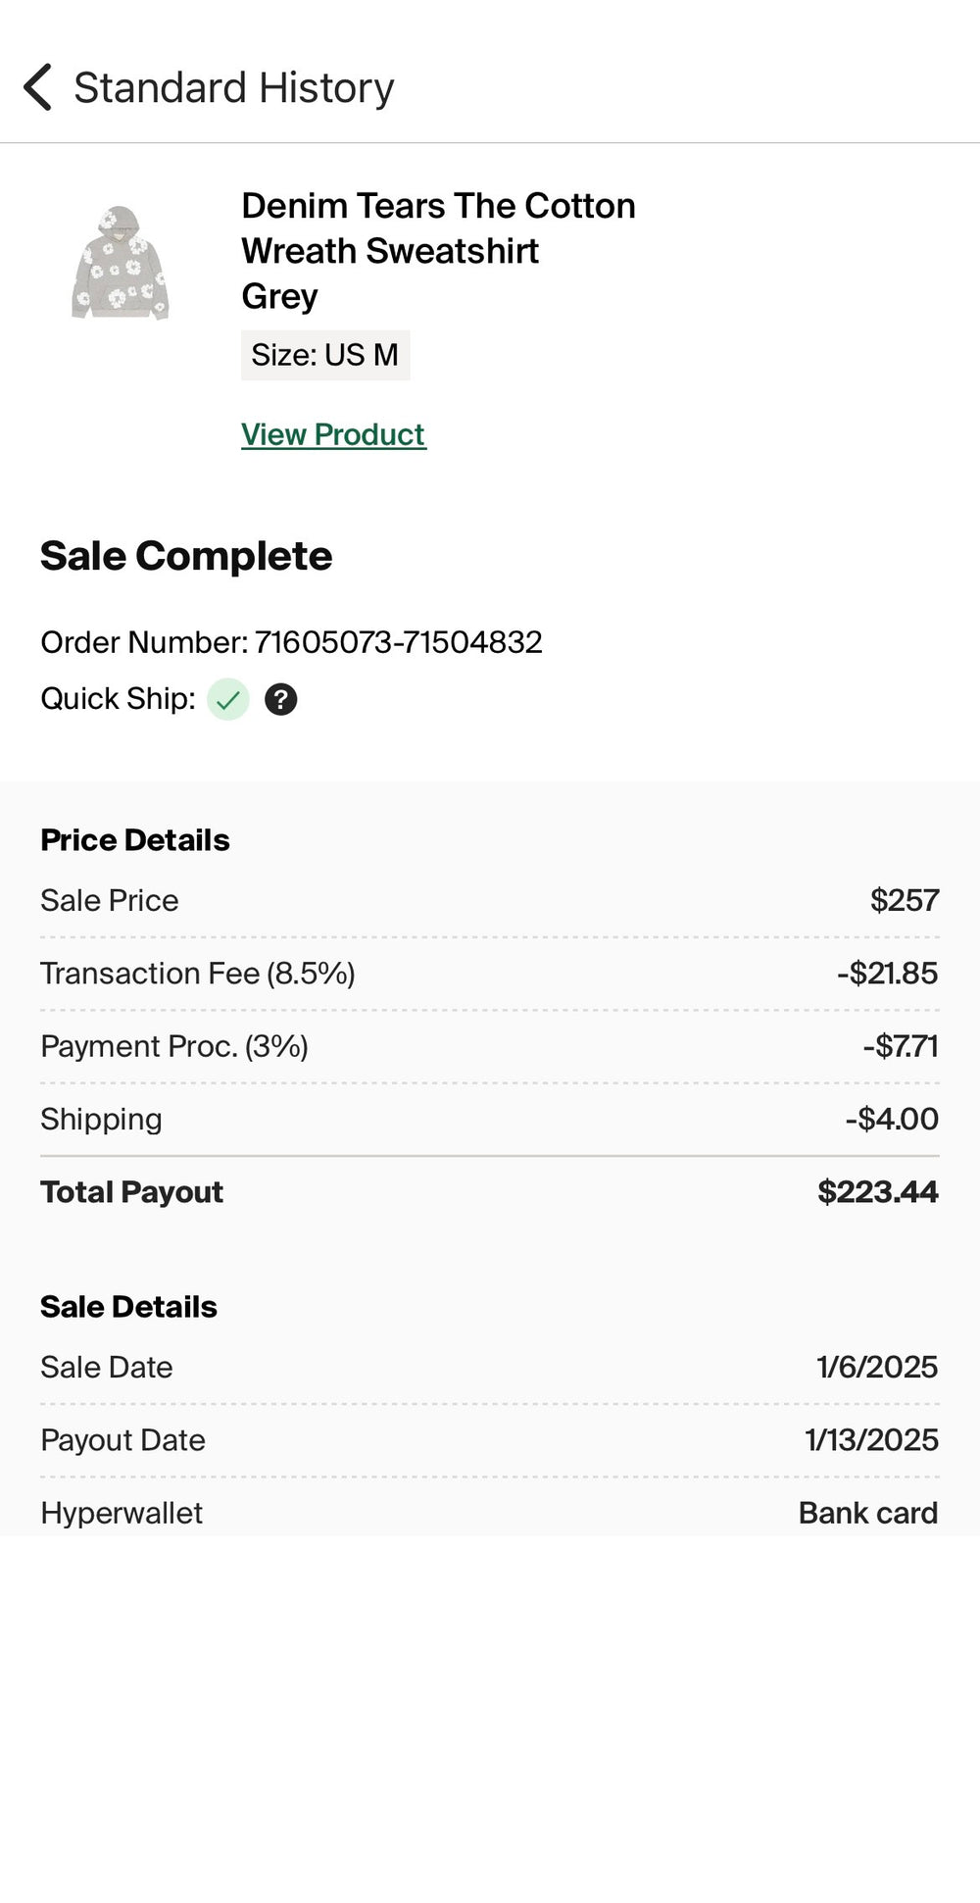Click the $223.44 Total Payout amount

point(877,1191)
